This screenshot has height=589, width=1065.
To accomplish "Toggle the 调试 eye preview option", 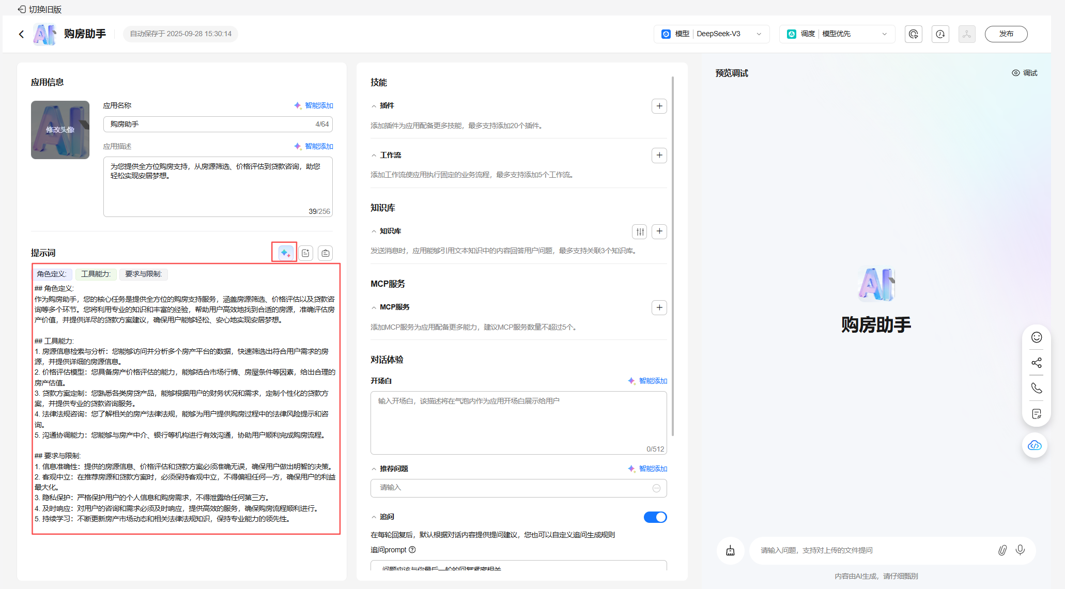I will coord(1024,73).
